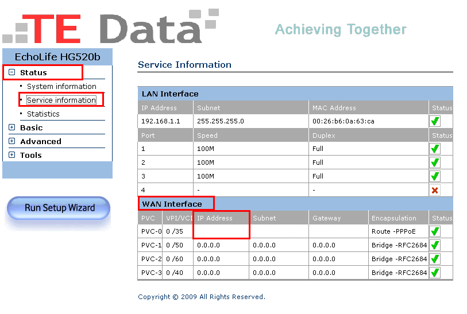
Task: Click green check status for PVC-3
Action: click(435, 273)
